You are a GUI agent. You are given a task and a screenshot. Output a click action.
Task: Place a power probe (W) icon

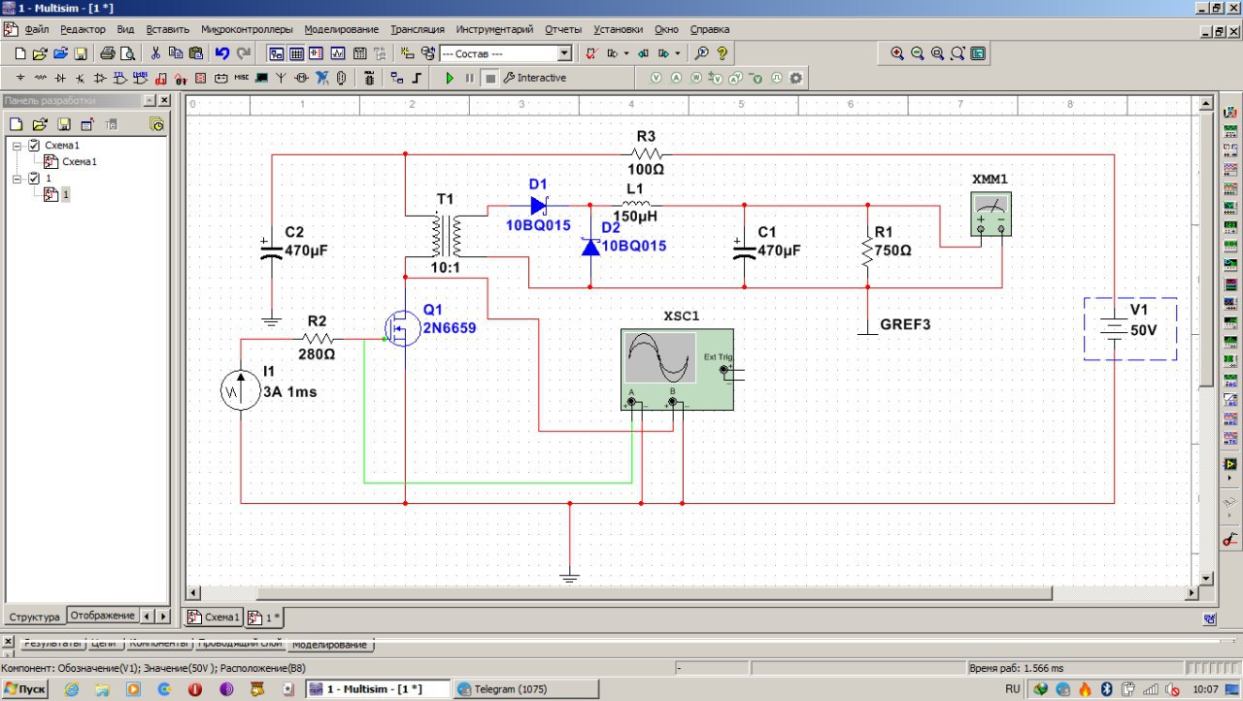(696, 78)
